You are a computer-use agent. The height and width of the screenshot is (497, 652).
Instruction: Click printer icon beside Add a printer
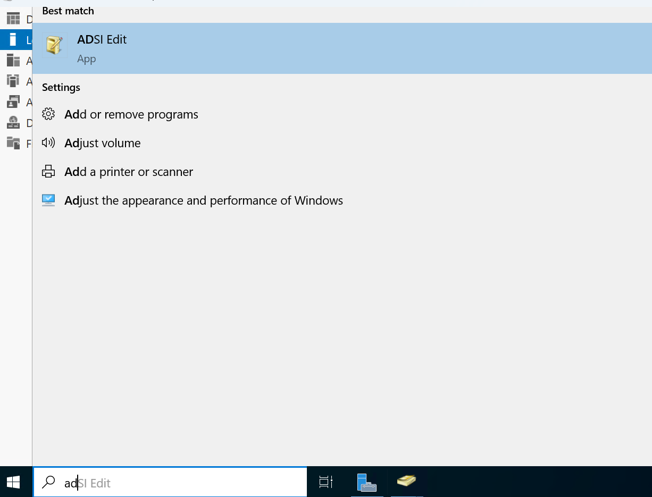coord(48,171)
